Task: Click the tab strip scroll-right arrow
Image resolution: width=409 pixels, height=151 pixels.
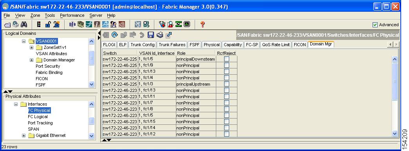Action: 396,45
